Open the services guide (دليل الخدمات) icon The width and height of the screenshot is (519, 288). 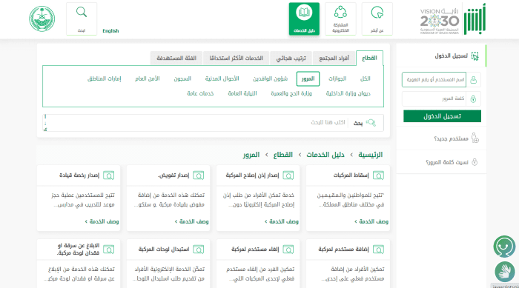(x=304, y=19)
